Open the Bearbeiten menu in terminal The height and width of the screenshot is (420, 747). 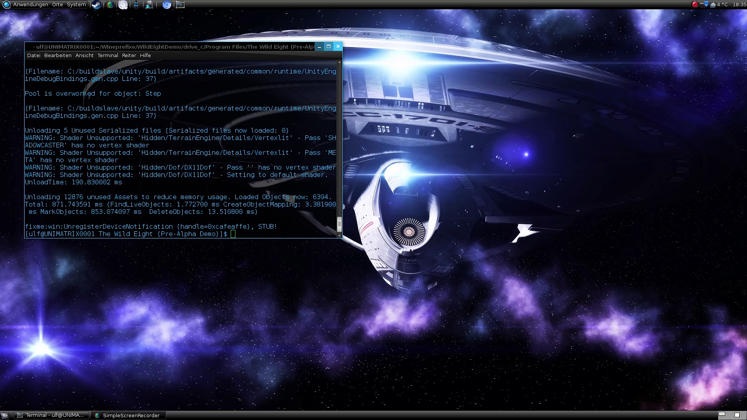[x=58, y=55]
